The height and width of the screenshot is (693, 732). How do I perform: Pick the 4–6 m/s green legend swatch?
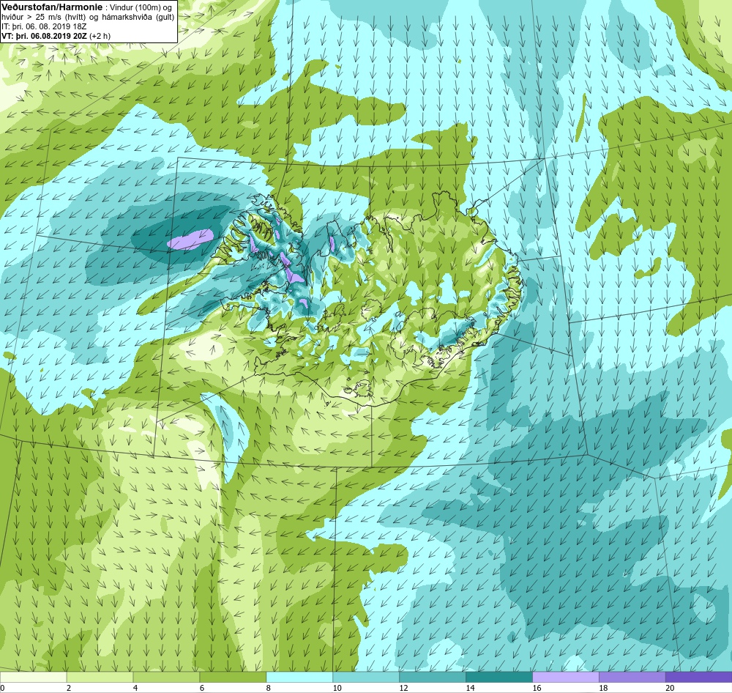pos(166,677)
